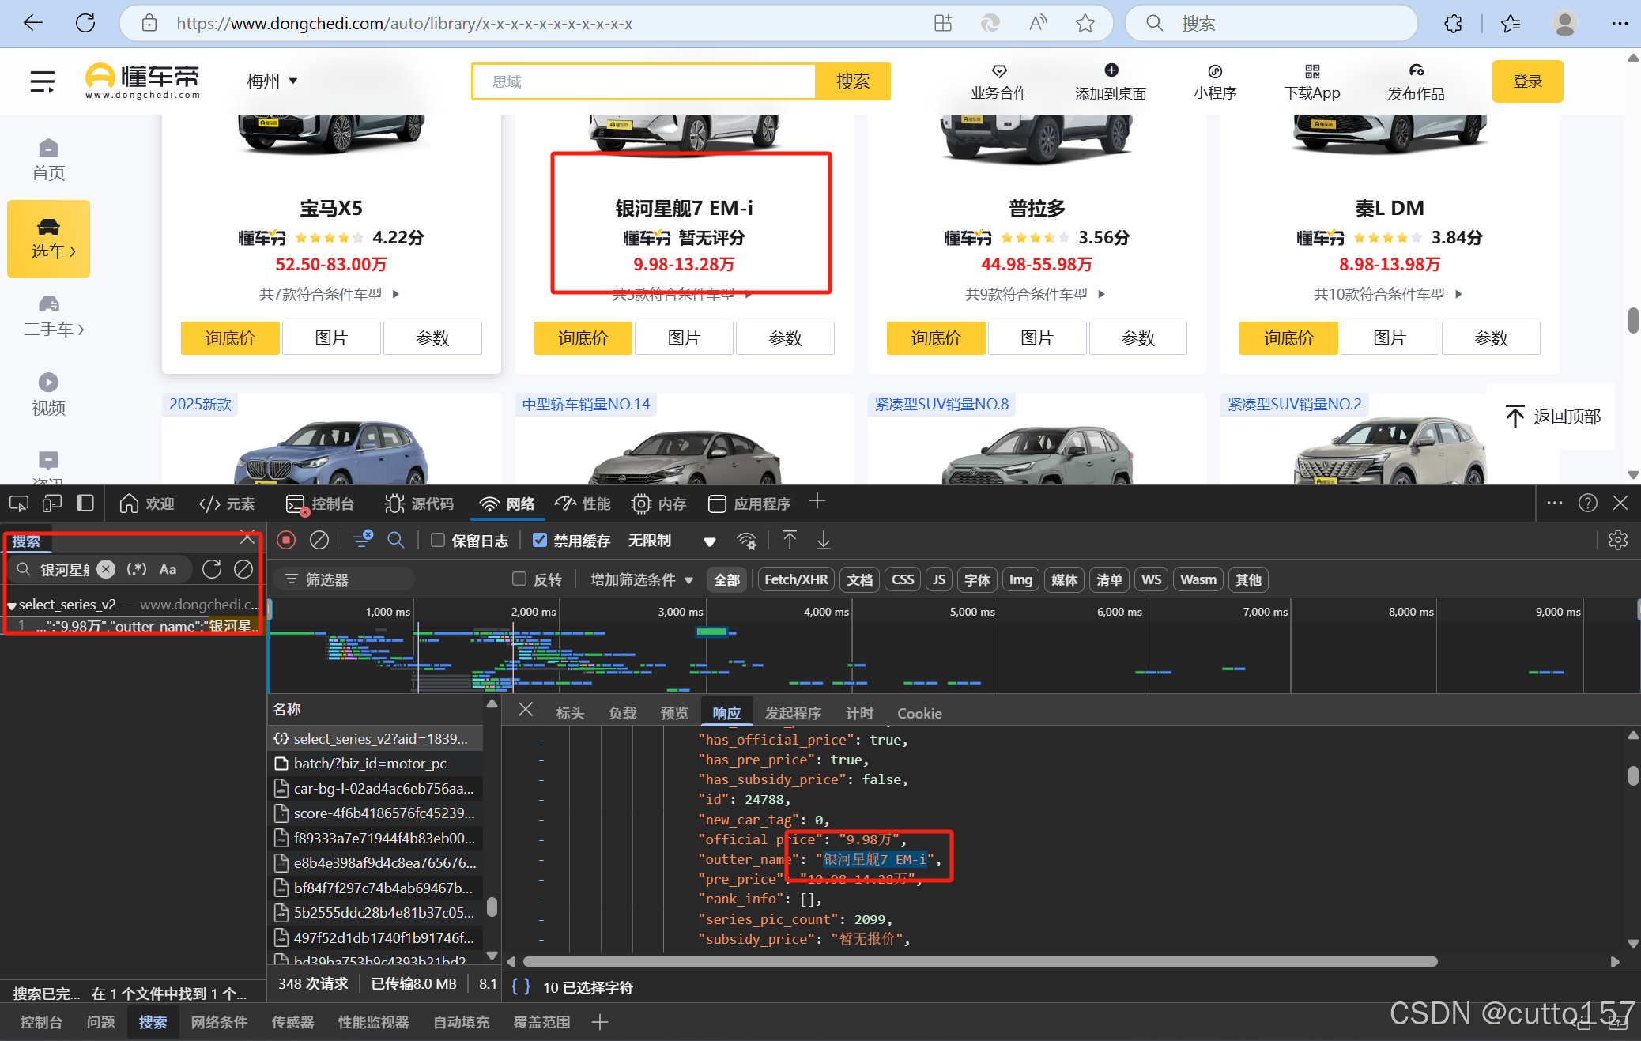1641x1041 pixels.
Task: Click the 返回顶部 back-to-top link
Action: 1552,417
